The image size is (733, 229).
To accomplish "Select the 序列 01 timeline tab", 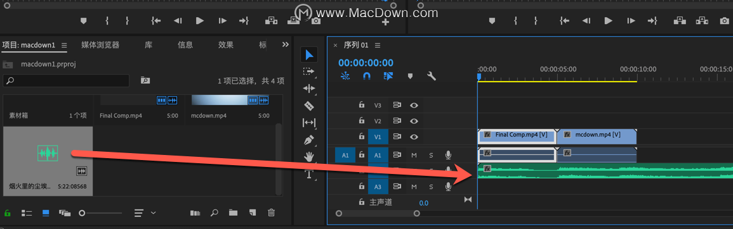I will click(x=356, y=46).
